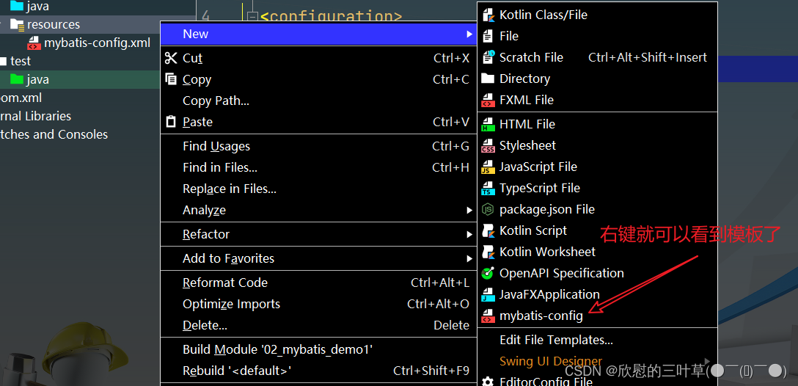Viewport: 798px width, 386px height.
Task: Open the Refactor menu entry
Action: [x=318, y=235]
